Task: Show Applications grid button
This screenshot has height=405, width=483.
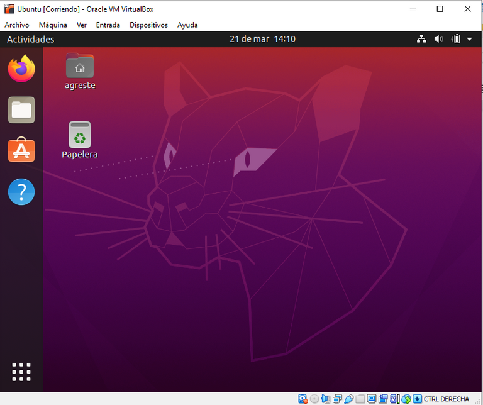Action: [21, 372]
